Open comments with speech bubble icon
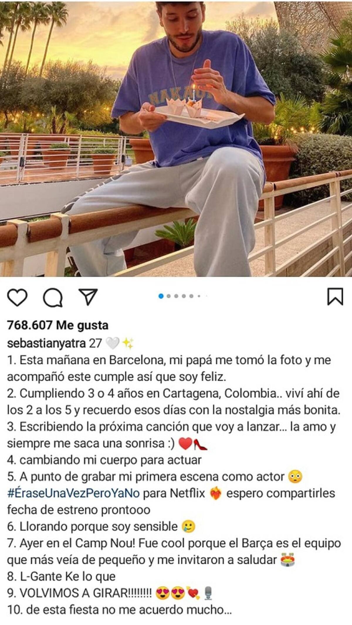352x625 pixels. pyautogui.click(x=53, y=297)
